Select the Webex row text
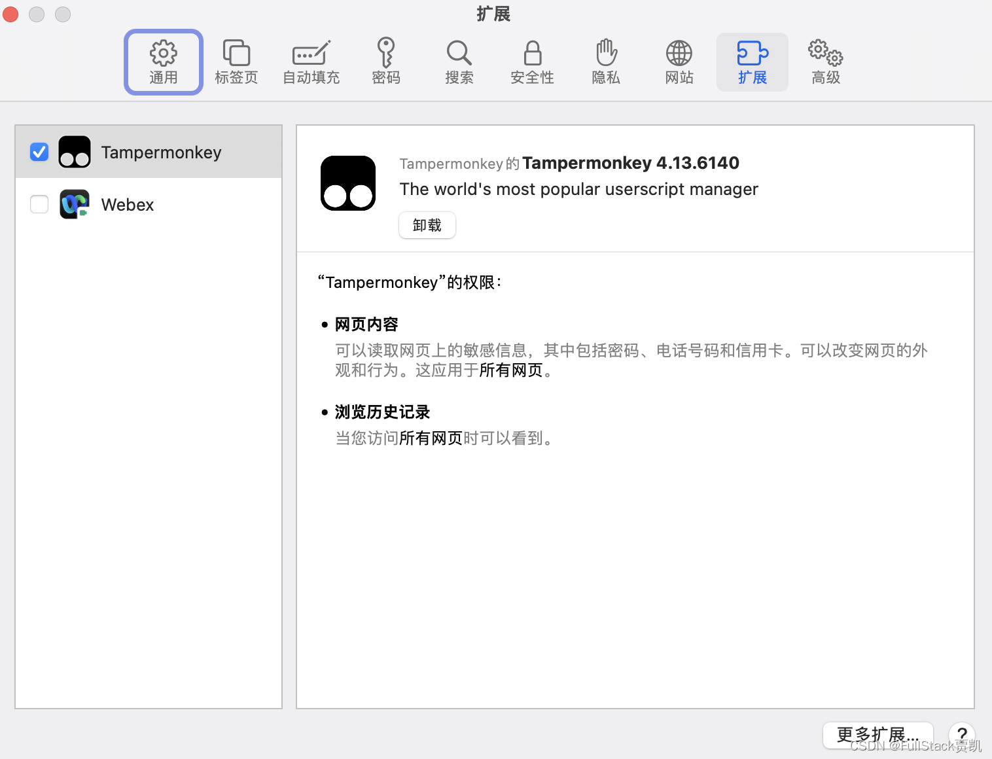992x759 pixels. tap(128, 205)
